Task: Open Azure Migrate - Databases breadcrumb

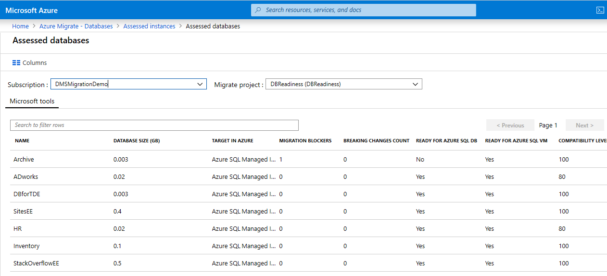Action: tap(76, 26)
